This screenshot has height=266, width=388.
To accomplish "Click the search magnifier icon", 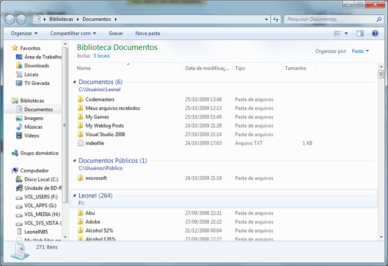I will pyautogui.click(x=378, y=19).
